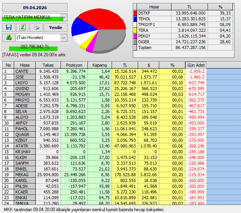Image resolution: width=241 pixels, height=213 pixels.
Task: Click the green cubes icon
Action: tap(9, 38)
